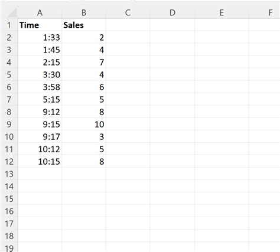The width and height of the screenshot is (280, 252).
Task: Select column A header
Action: [40, 12]
